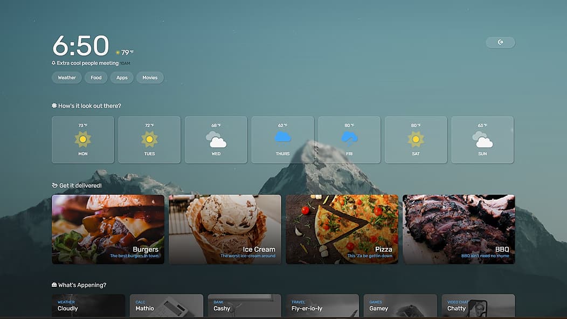Open the BBQ delivery card
The height and width of the screenshot is (319, 567).
point(459,229)
